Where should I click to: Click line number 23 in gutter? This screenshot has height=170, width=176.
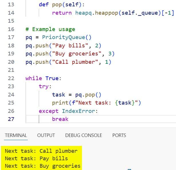[11, 86]
